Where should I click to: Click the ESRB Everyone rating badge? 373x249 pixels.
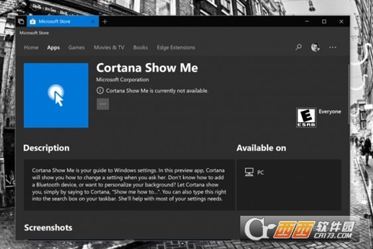(306, 118)
